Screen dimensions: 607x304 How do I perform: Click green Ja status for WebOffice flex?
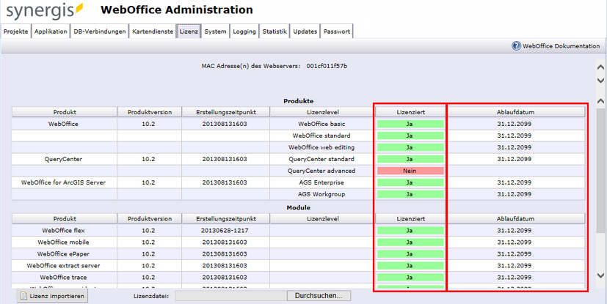[x=410, y=231]
